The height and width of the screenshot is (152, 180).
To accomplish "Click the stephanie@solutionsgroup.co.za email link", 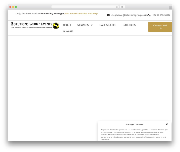I will (129, 15).
